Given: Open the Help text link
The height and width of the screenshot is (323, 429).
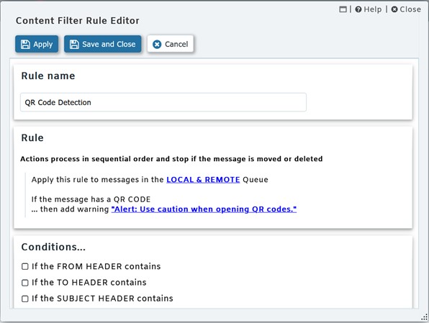Looking at the screenshot, I should tap(373, 9).
